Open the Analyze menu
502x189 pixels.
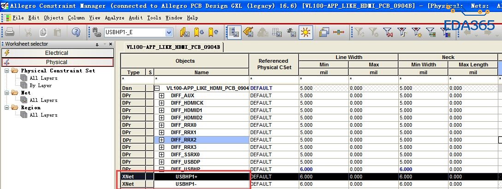[115, 18]
